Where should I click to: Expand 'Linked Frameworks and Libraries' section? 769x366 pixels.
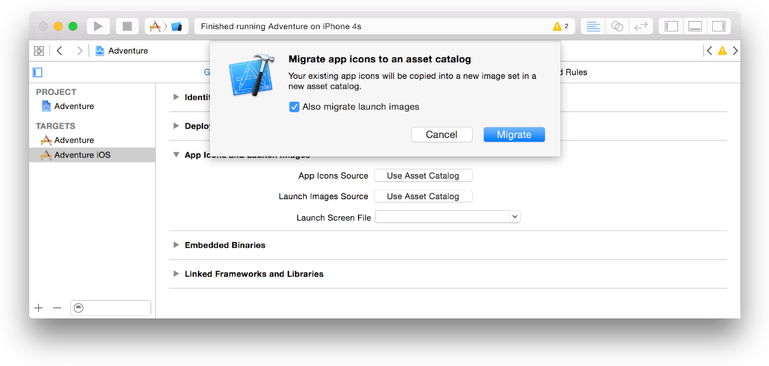(x=176, y=274)
